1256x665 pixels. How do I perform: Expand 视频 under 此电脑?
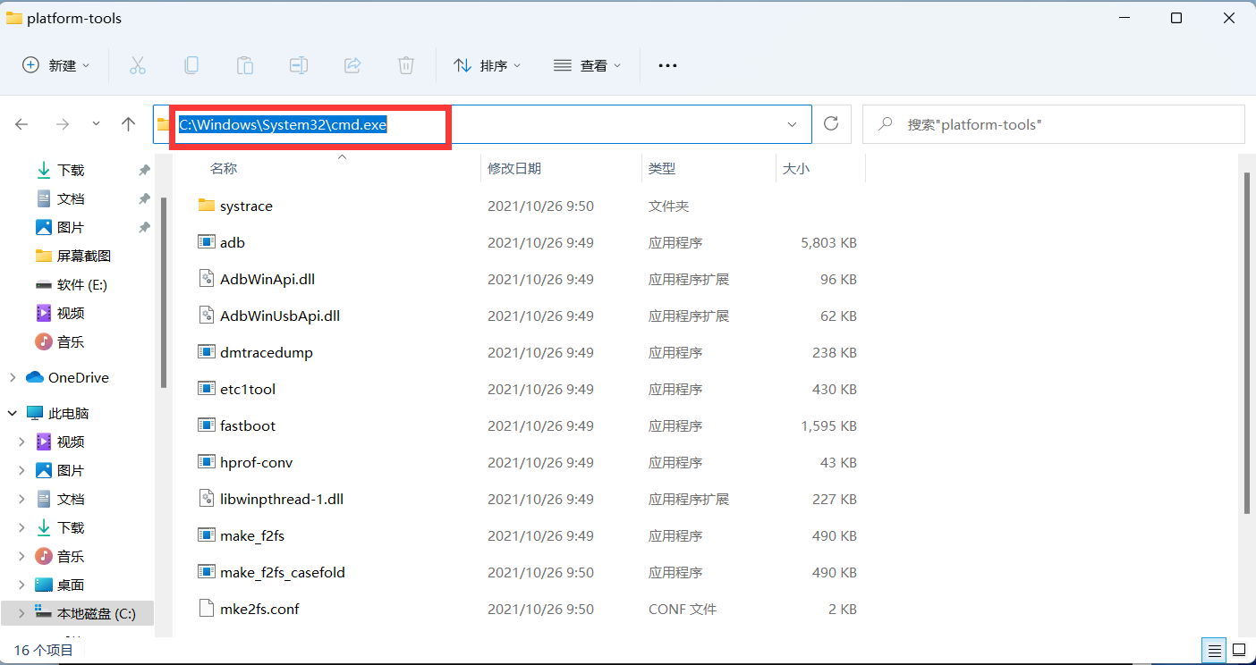coord(21,442)
